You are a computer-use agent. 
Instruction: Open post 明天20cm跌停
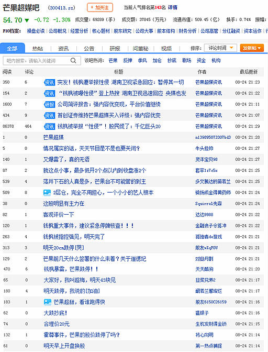pos(64,248)
